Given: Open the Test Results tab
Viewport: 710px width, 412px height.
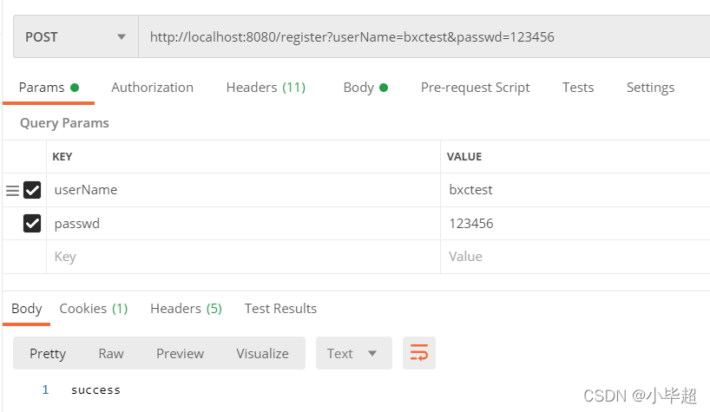Looking at the screenshot, I should (280, 309).
